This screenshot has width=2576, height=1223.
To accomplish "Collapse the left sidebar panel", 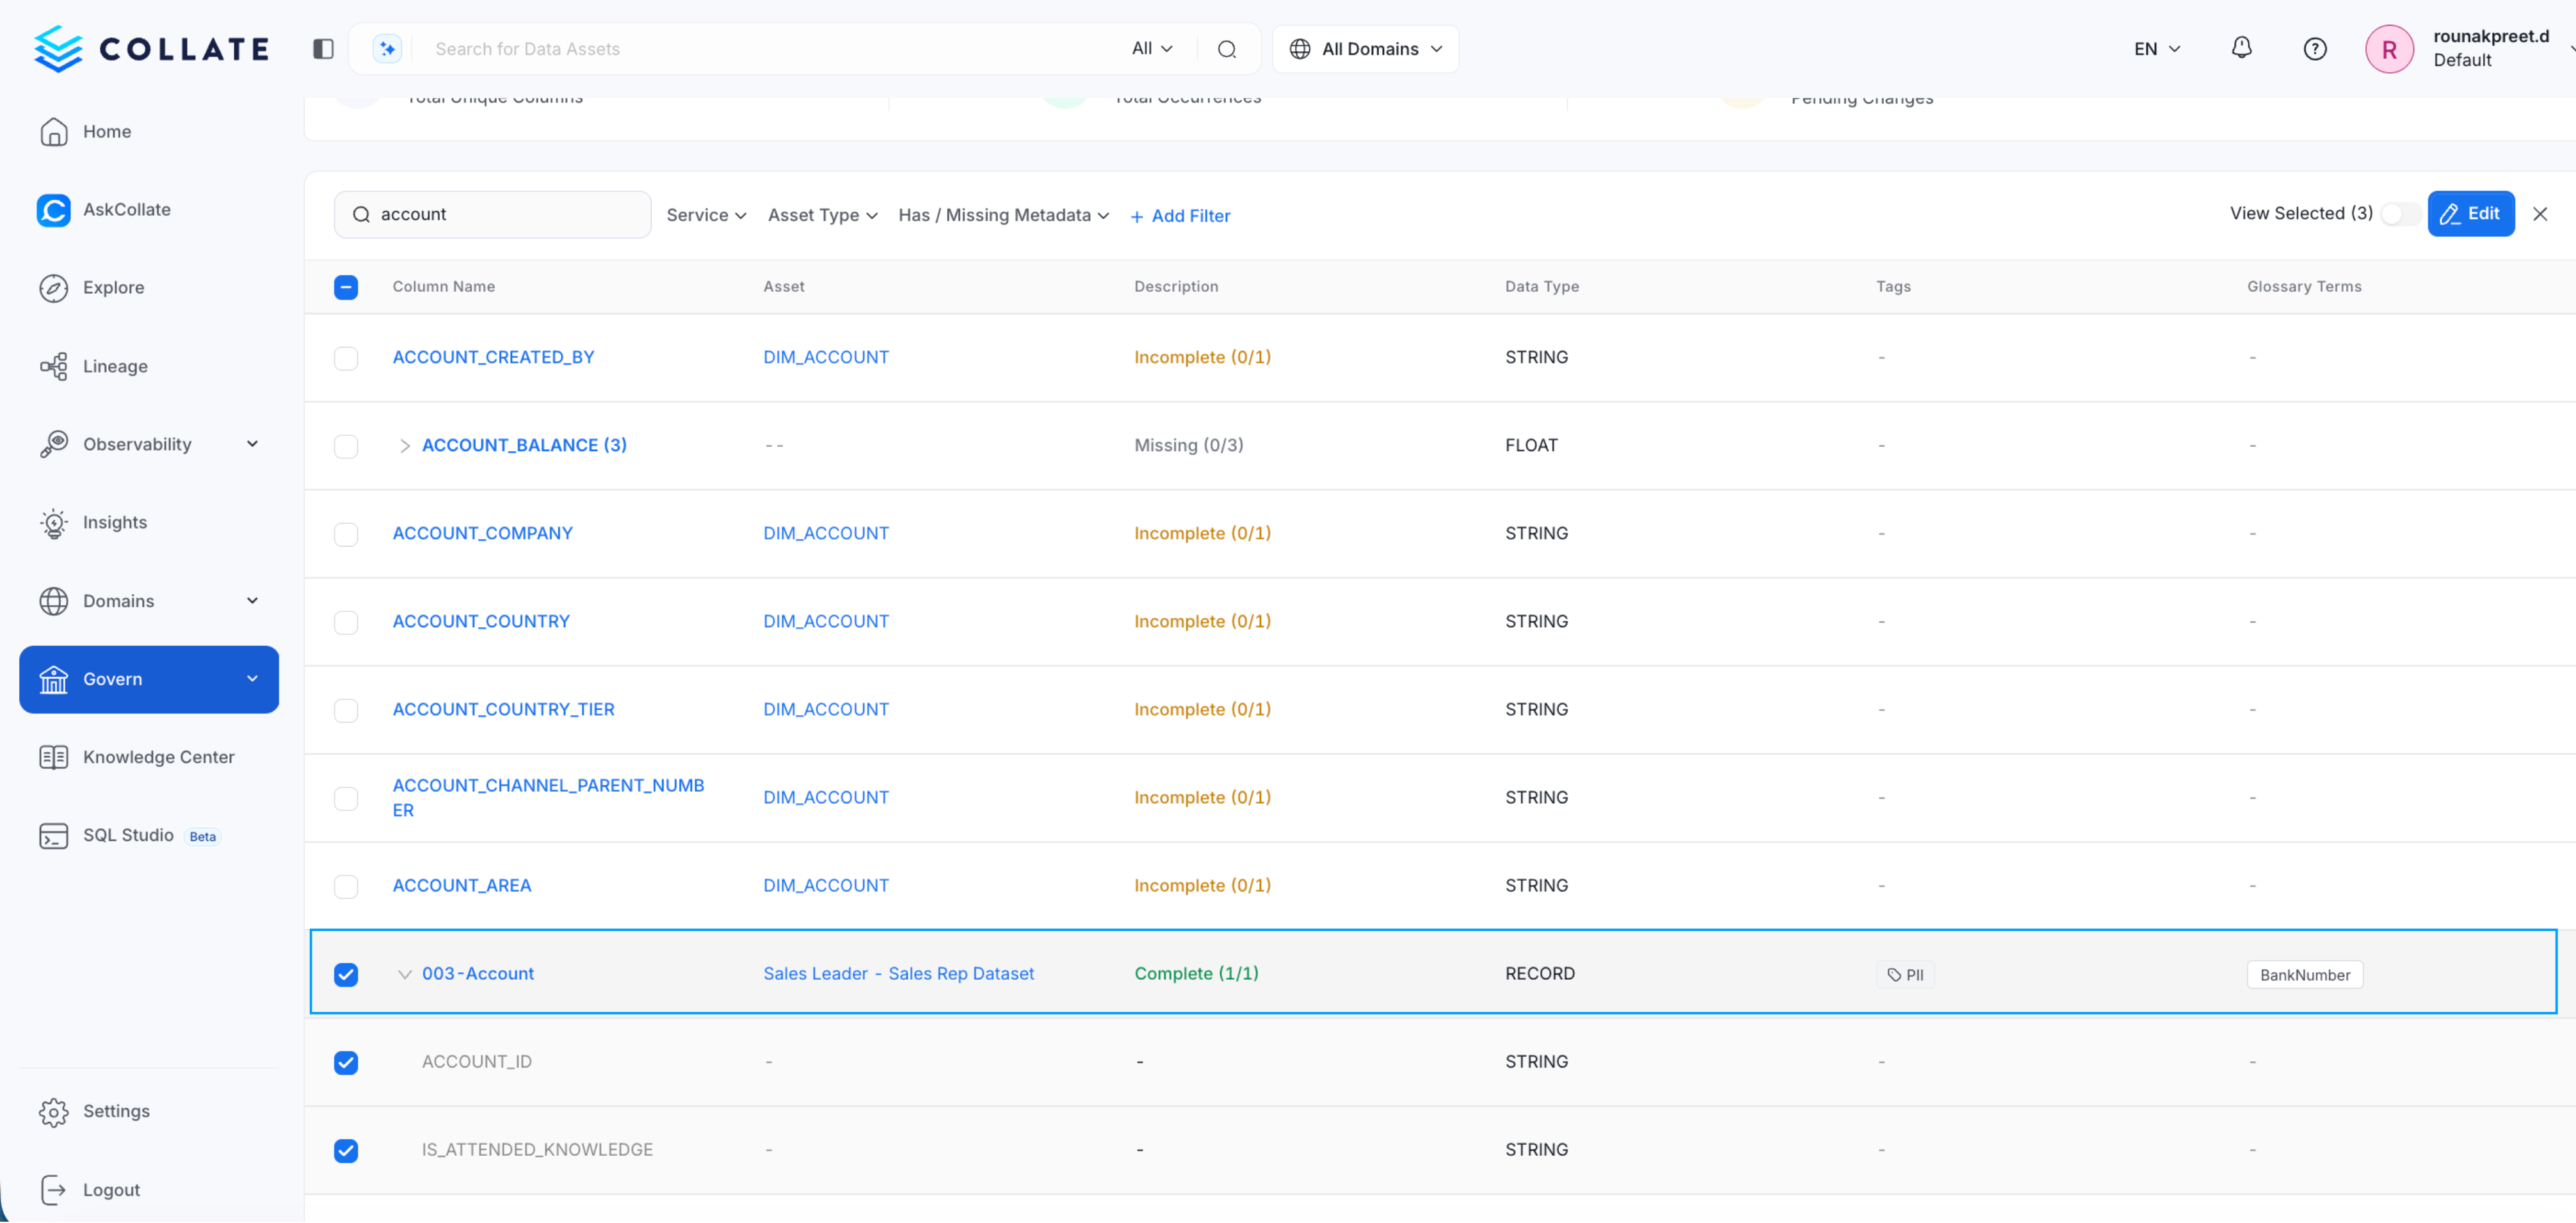I will point(321,48).
